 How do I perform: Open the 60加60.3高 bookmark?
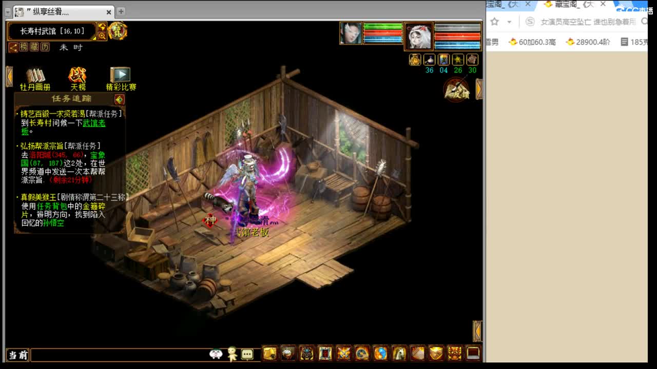532,42
